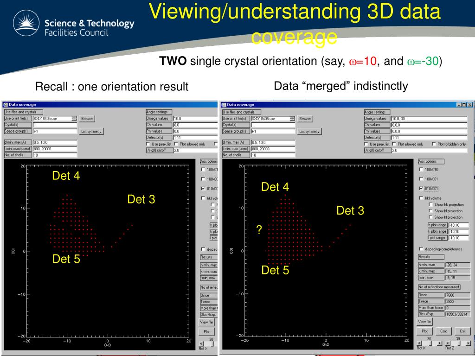
Task: Enable hkl volume in left window
Action: coord(203,198)
